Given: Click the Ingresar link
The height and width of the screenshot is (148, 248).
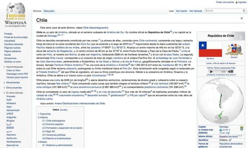Looking at the screenshot, I should pyautogui.click(x=242, y=2).
